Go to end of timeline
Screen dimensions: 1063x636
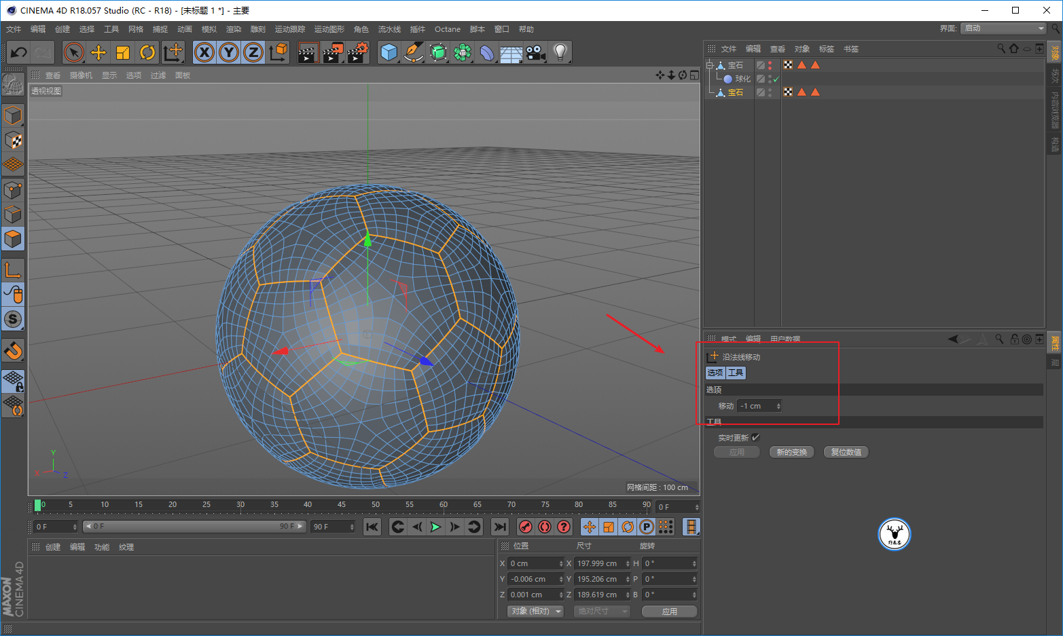(x=500, y=527)
